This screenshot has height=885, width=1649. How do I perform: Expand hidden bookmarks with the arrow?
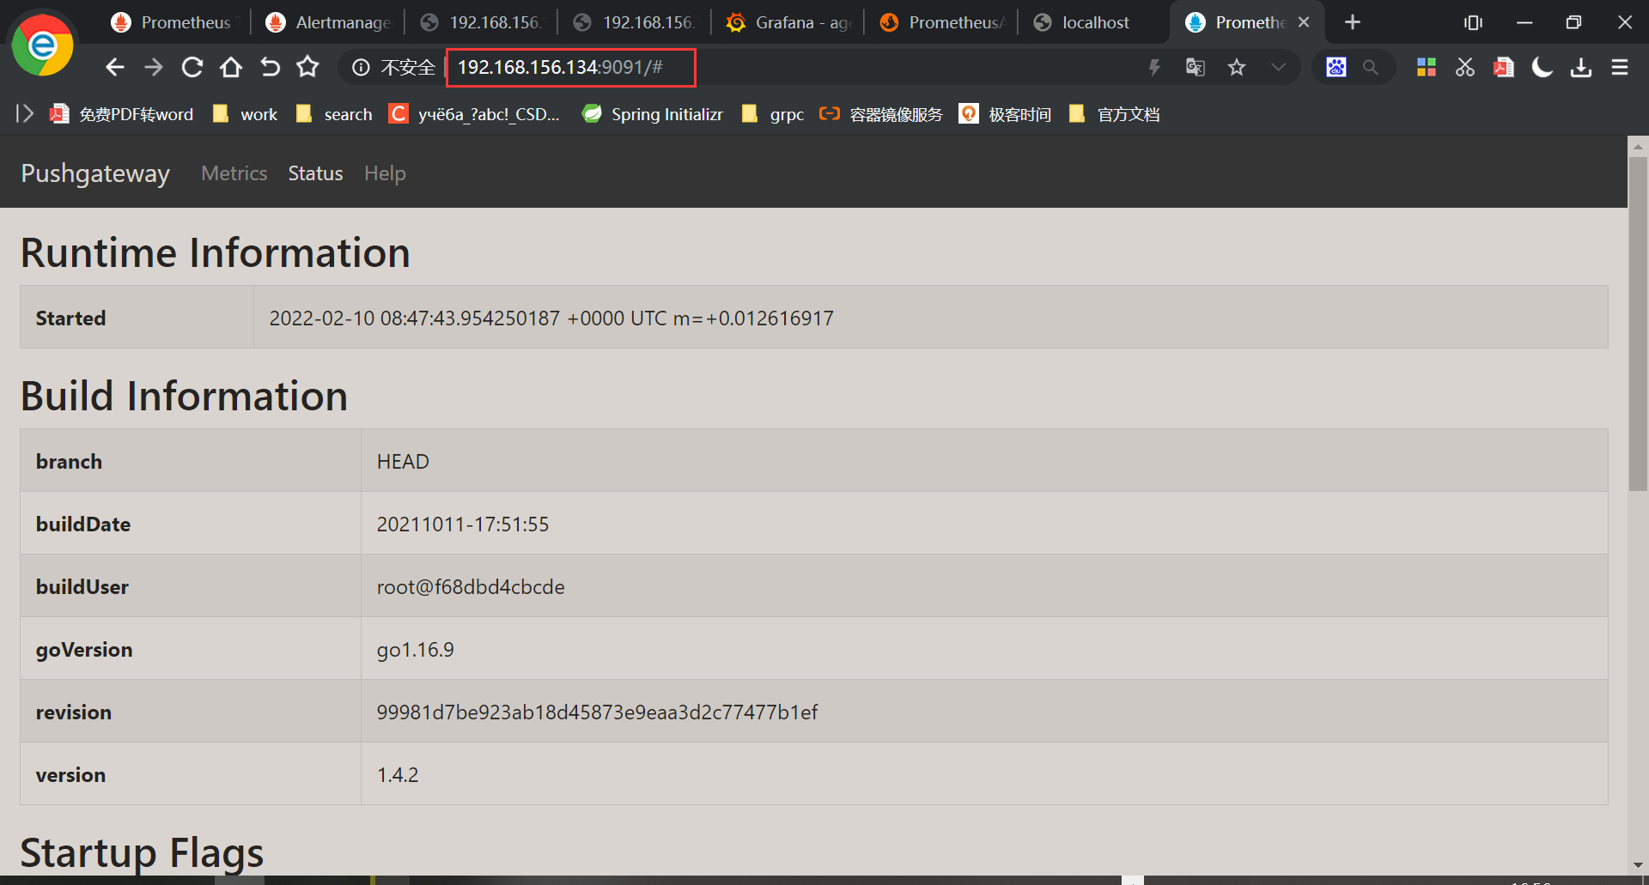[x=25, y=112]
